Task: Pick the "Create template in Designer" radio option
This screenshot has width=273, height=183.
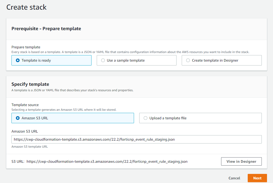Action: 188,60
